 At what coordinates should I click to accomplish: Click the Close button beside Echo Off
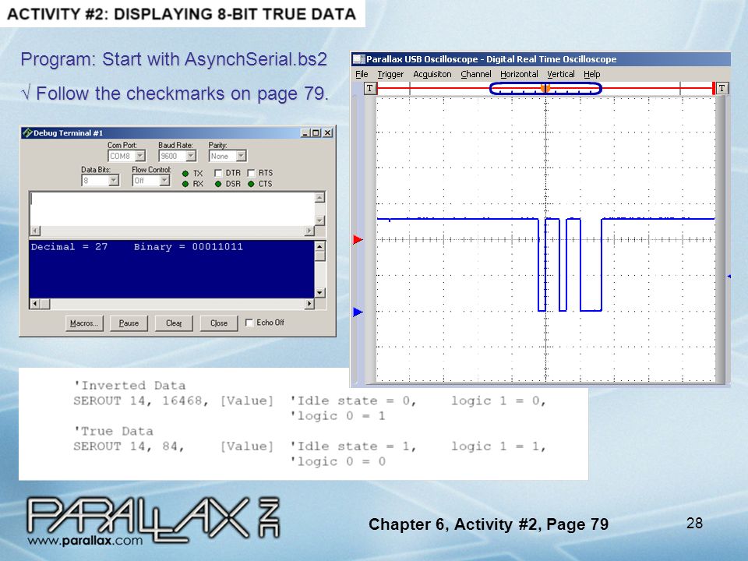tap(219, 323)
